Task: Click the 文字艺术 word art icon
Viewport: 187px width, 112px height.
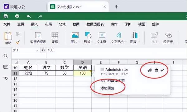Action: 118,35
